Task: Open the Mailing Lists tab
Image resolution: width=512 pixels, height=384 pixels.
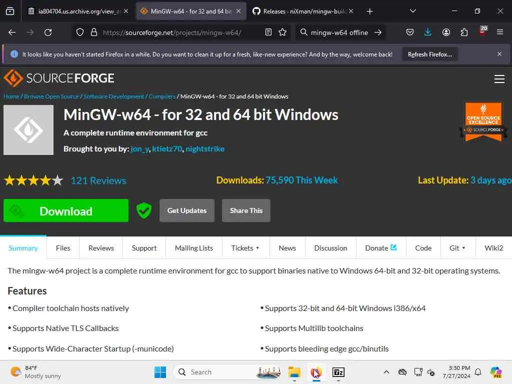Action: [x=194, y=248]
